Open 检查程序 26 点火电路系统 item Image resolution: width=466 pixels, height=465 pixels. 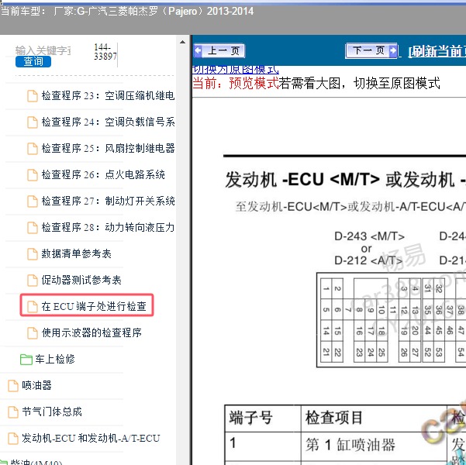(103, 174)
